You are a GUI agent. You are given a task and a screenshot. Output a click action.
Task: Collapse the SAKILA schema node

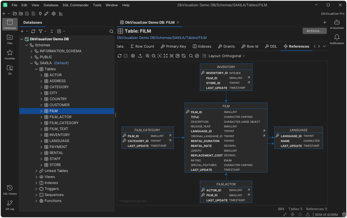point(32,63)
